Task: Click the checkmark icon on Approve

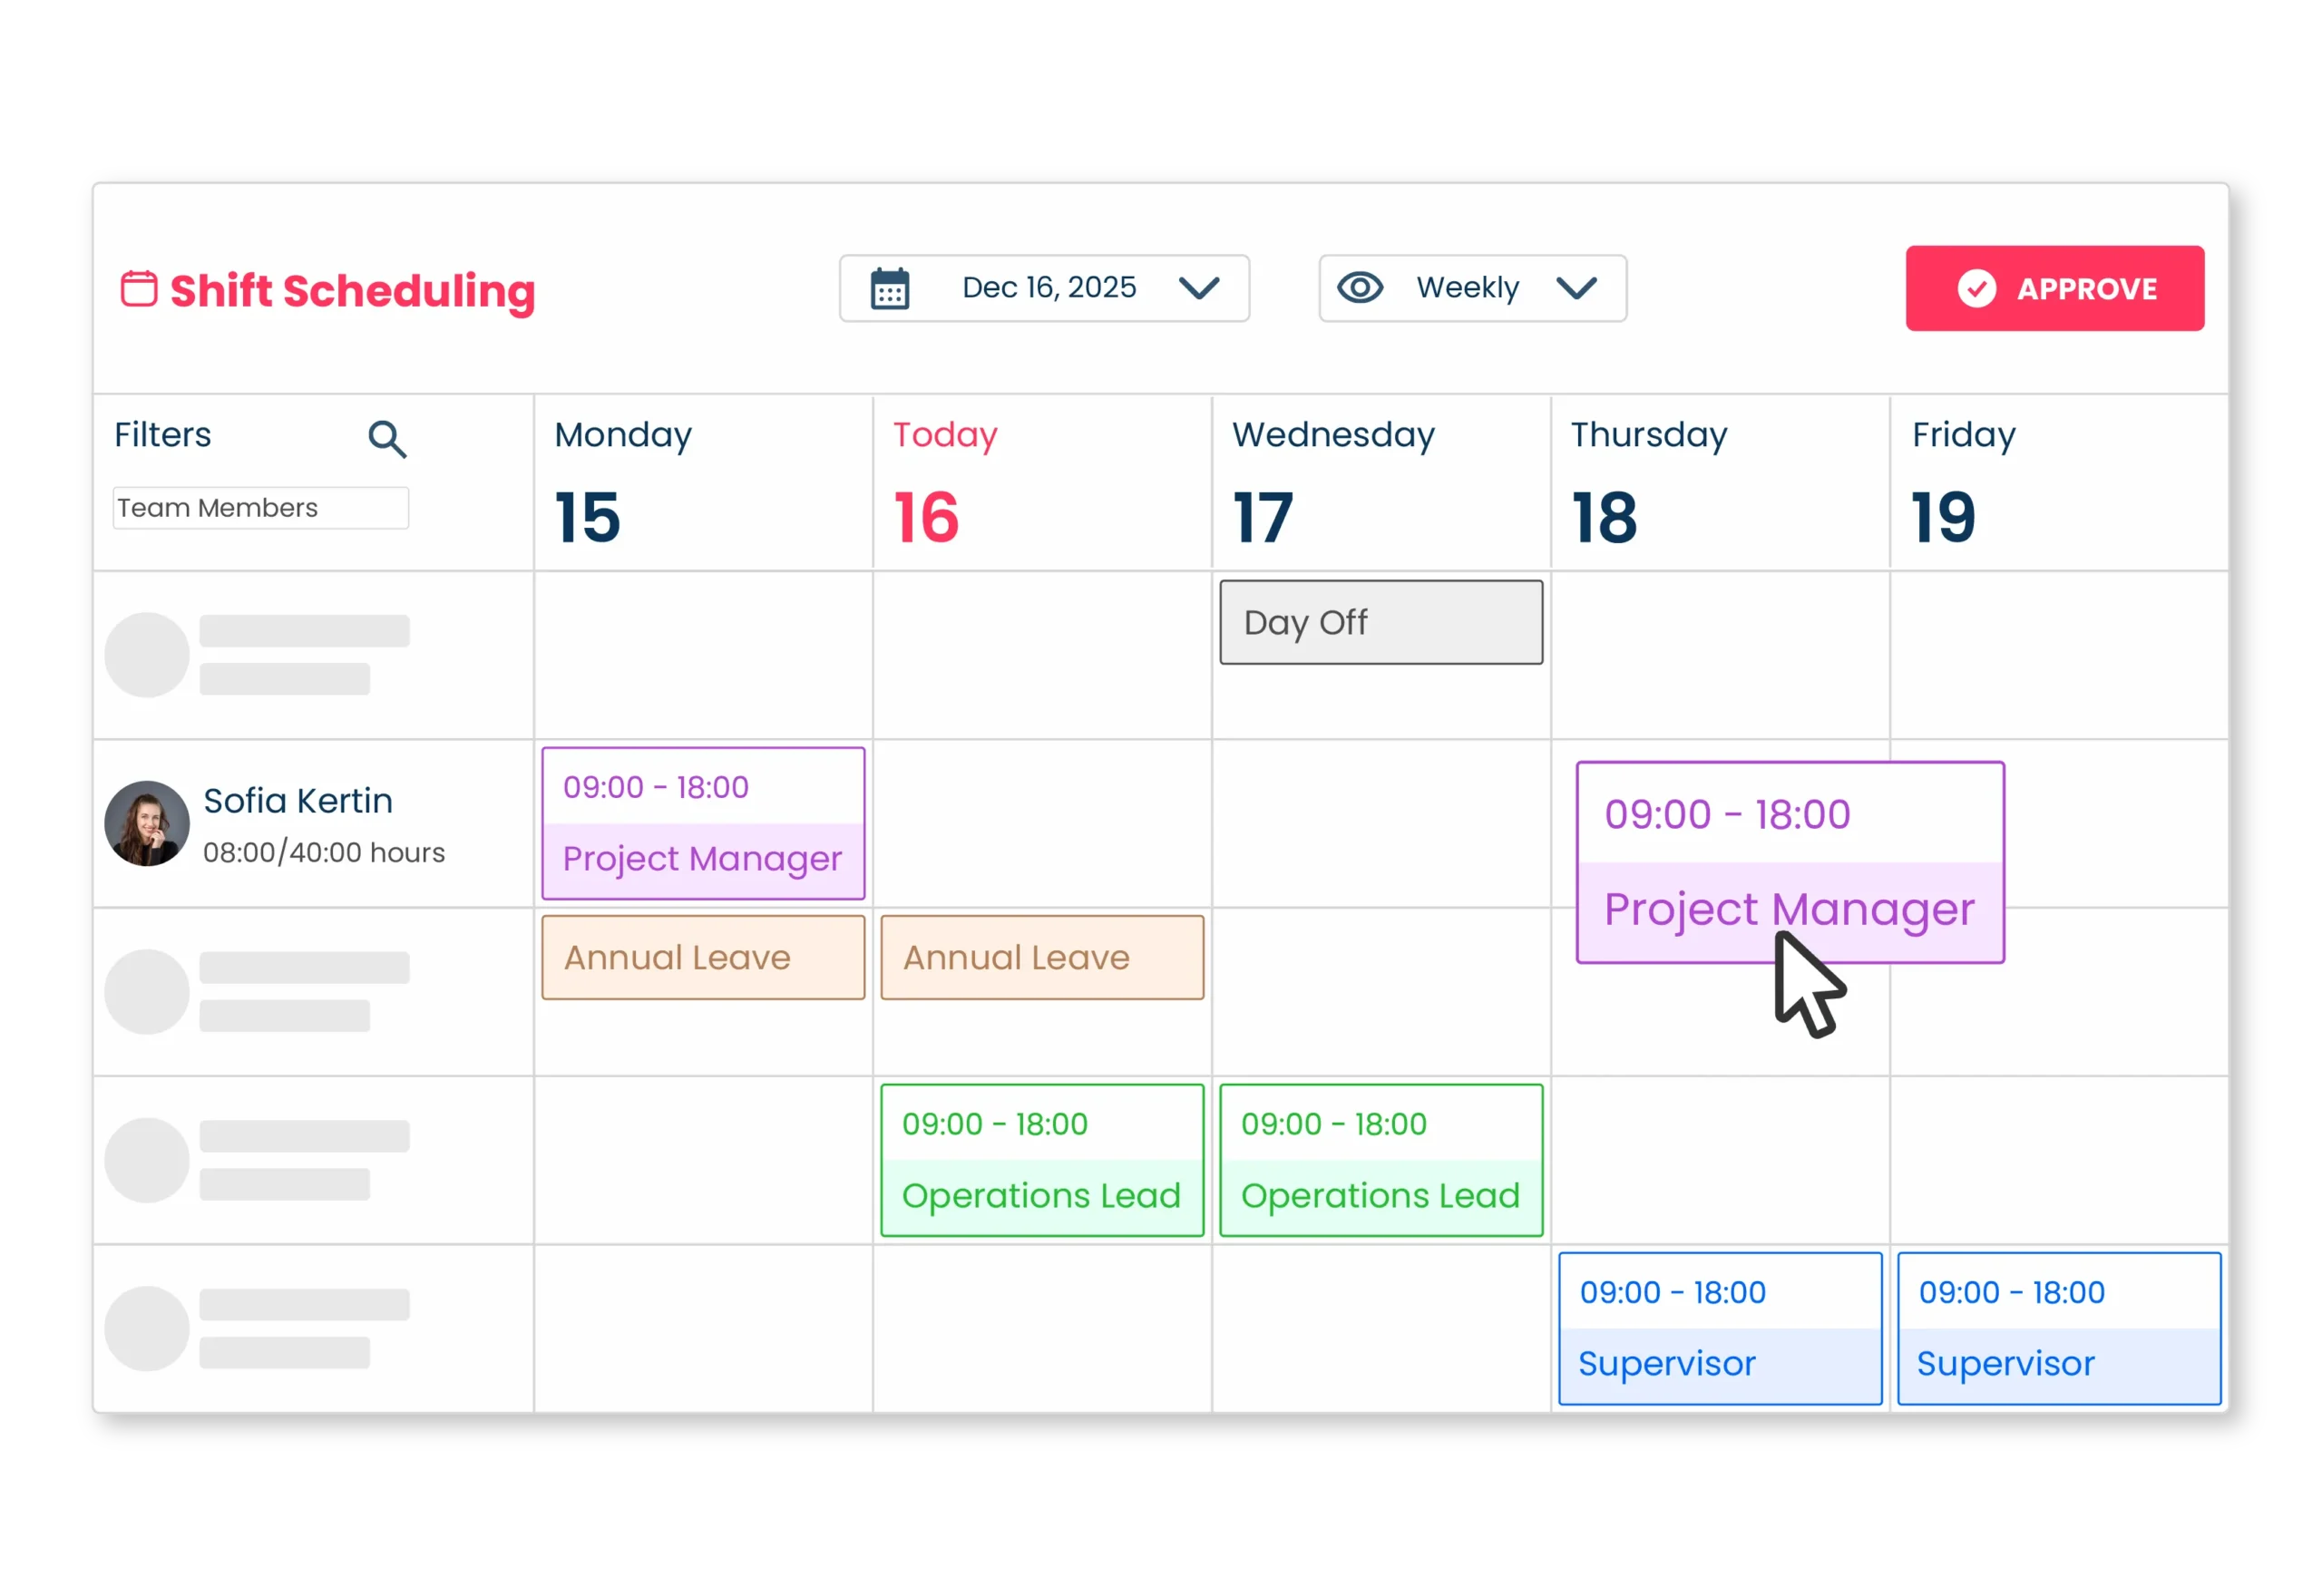Action: (1976, 289)
